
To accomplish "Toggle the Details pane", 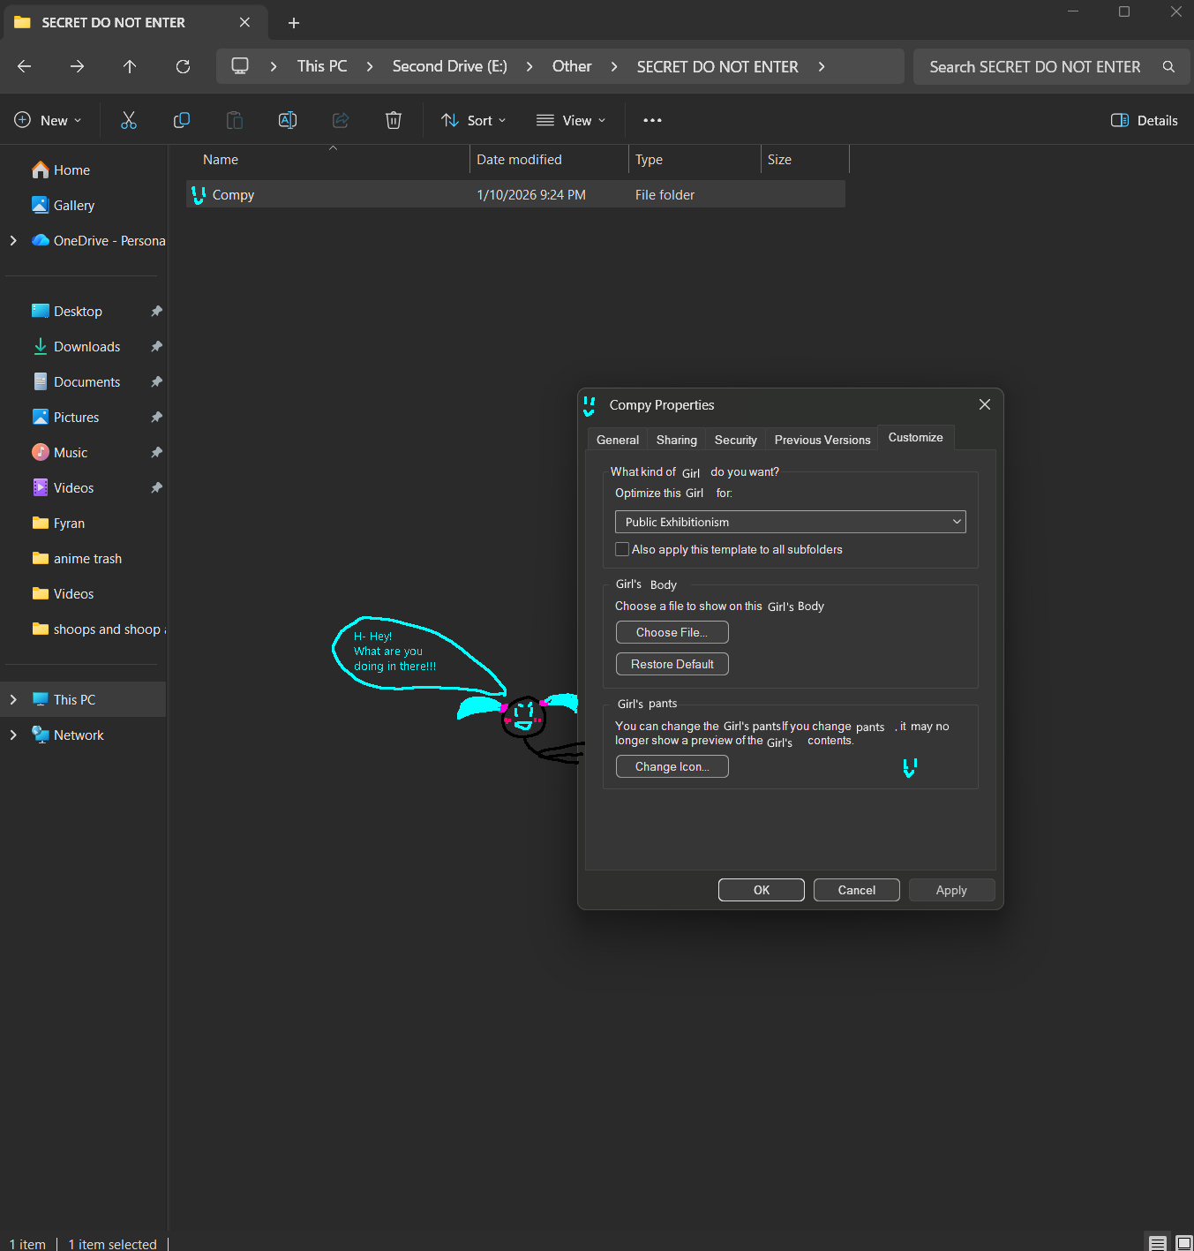I will tap(1144, 120).
